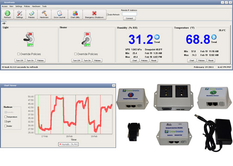Check Temperature in Chart Viewer hardware list
The height and width of the screenshot is (166, 233).
(6, 117)
